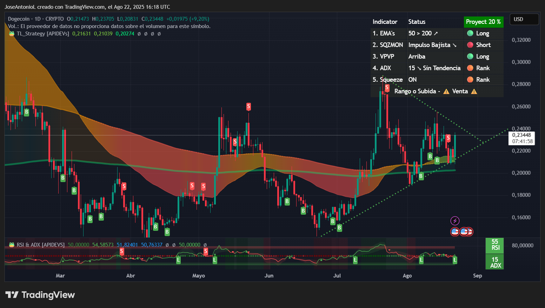The image size is (545, 308).
Task: Select the Indicator column header
Action: point(385,22)
